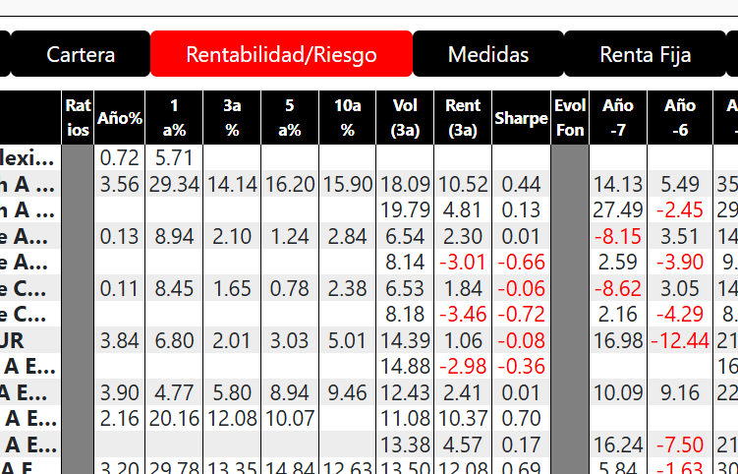Click the red -7.50 cell

(680, 444)
